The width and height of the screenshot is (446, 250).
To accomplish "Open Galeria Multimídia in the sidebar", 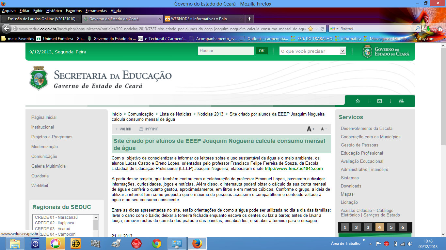I will [48, 166].
